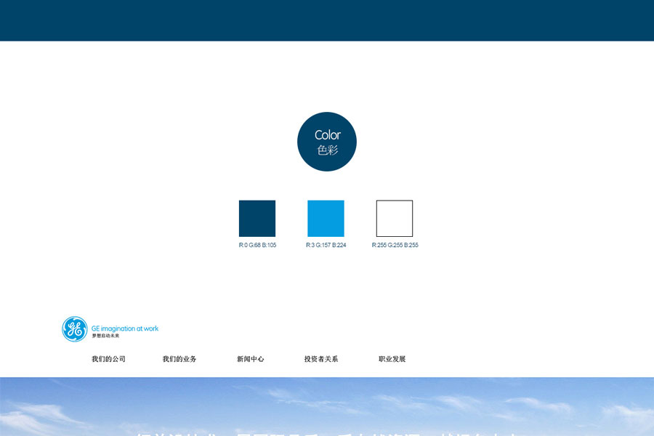The width and height of the screenshot is (654, 436).
Task: Navigate to 职业发展 menu item
Action: coord(392,359)
